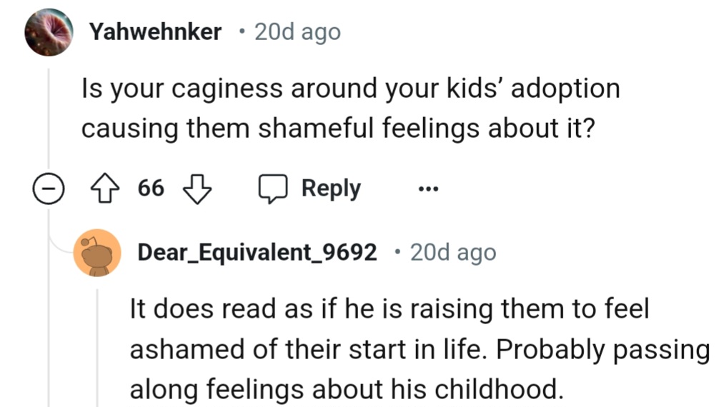Open the three-dot more options menu
724x407 pixels.
[428, 190]
